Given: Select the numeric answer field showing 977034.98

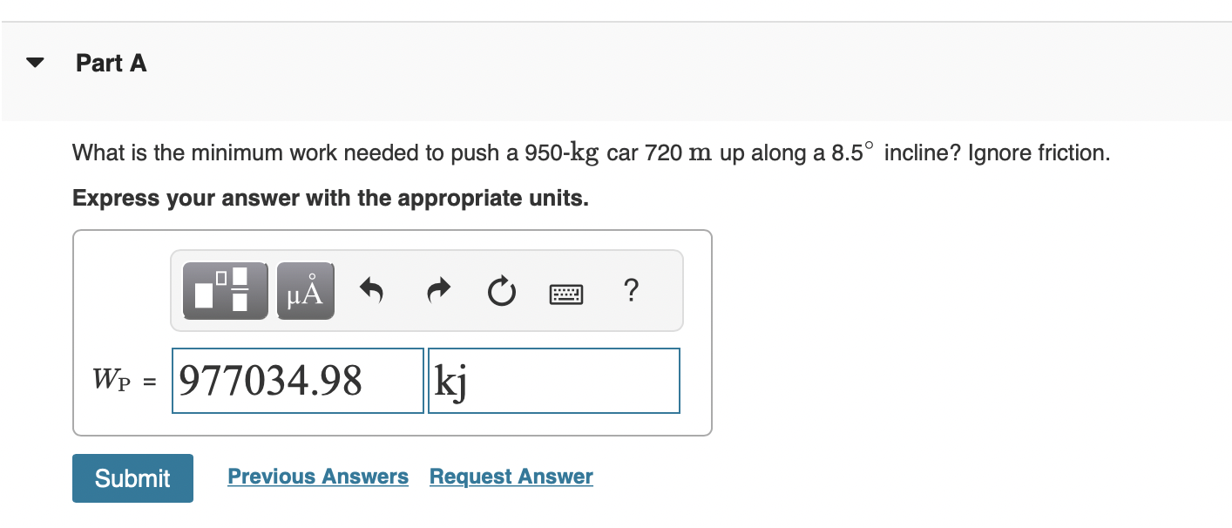Looking at the screenshot, I should click(297, 381).
